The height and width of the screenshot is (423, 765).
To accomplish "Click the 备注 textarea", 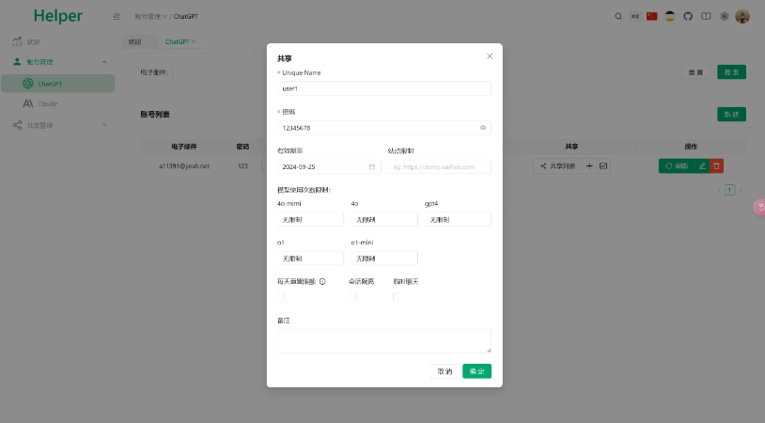I will tap(384, 340).
